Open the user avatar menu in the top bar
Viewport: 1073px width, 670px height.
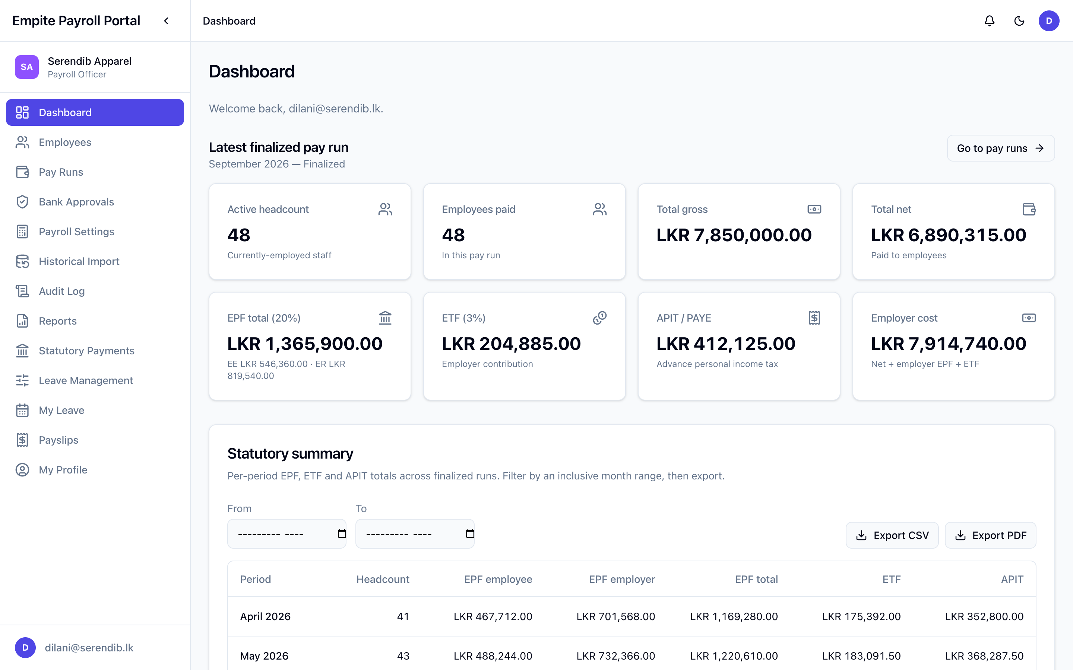1049,21
